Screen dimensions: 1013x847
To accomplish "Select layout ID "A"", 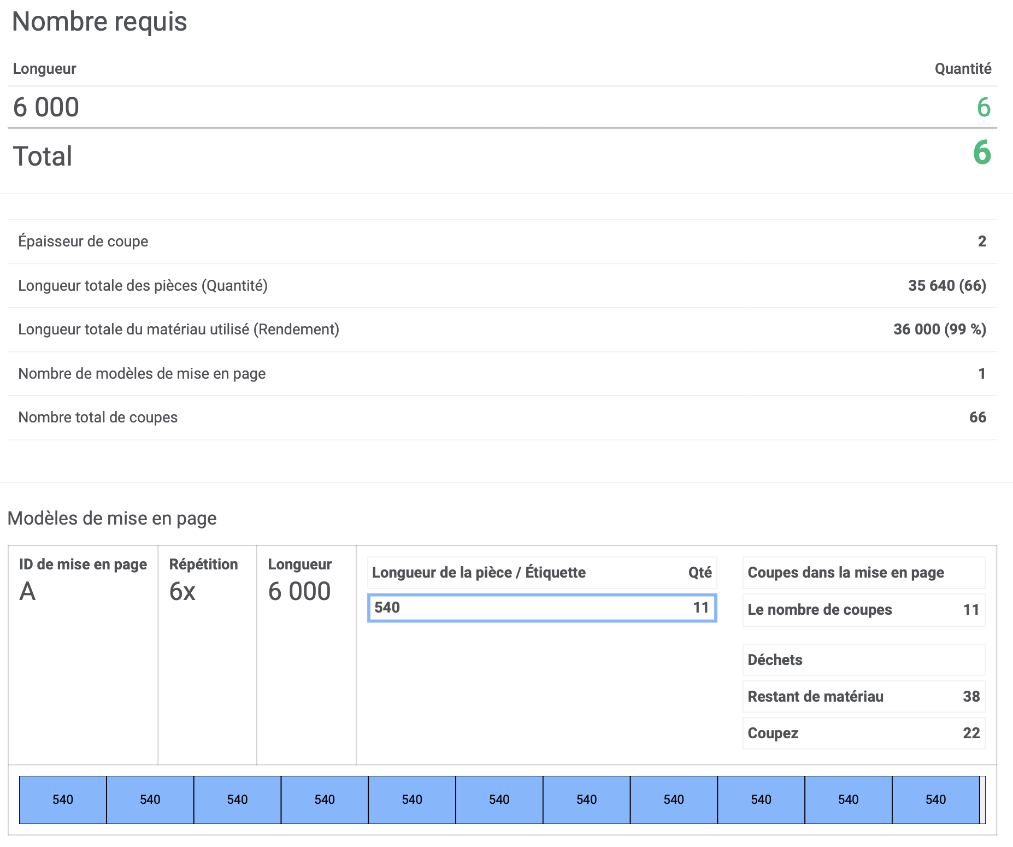I will pyautogui.click(x=27, y=592).
